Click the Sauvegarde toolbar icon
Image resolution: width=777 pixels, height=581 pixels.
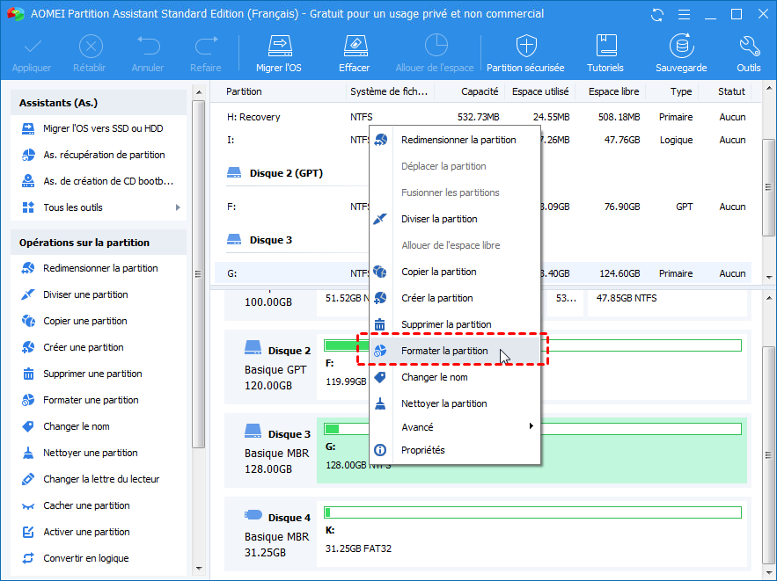pos(680,47)
